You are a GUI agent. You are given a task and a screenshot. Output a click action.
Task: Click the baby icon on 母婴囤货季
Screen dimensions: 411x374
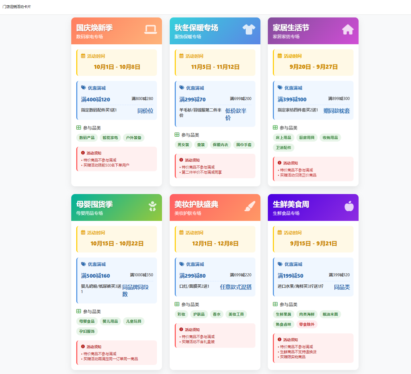tap(153, 206)
